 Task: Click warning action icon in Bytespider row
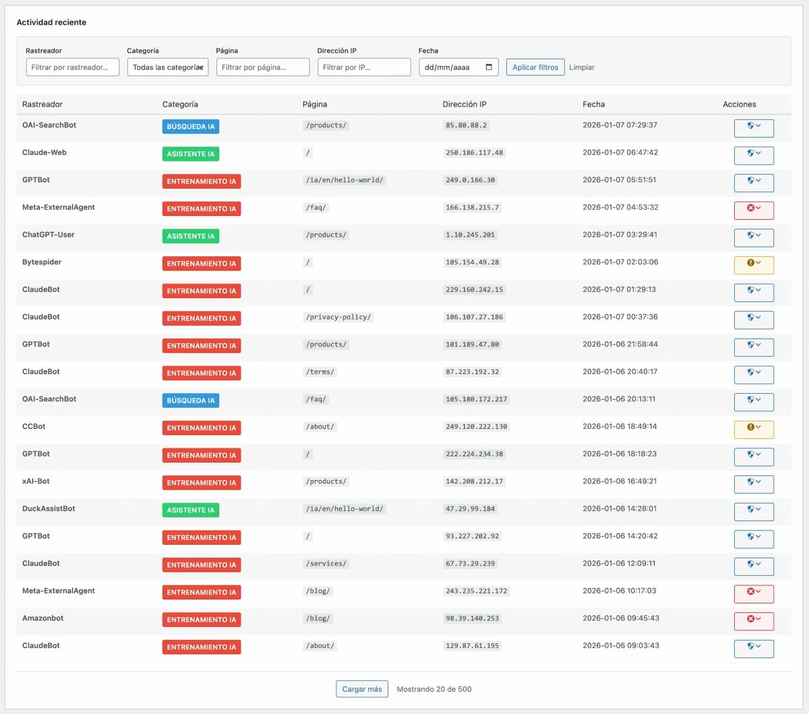click(x=750, y=264)
